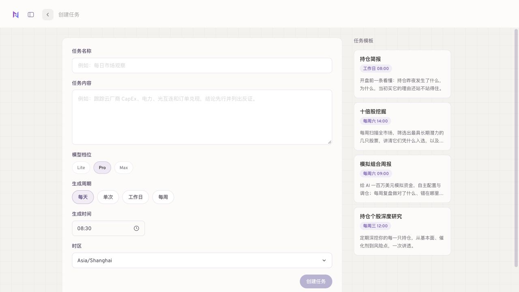Click the page vertical scrollbar

tap(516, 148)
